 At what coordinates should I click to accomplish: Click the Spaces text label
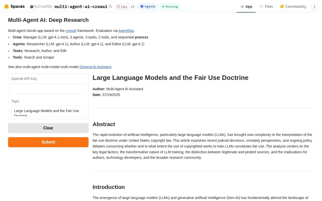tap(18, 6)
